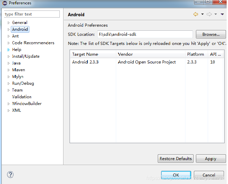Expand the Mylyn tree node
228x184 pixels.
(8, 77)
